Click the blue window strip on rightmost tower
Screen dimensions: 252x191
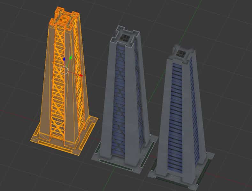pyautogui.click(x=178, y=121)
